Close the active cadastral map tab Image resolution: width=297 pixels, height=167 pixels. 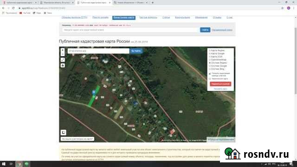click(x=110, y=3)
